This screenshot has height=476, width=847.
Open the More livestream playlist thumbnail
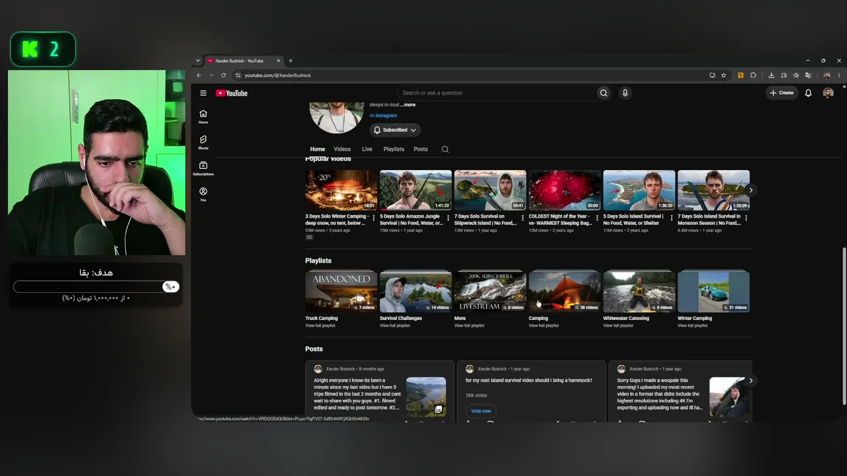tap(490, 292)
